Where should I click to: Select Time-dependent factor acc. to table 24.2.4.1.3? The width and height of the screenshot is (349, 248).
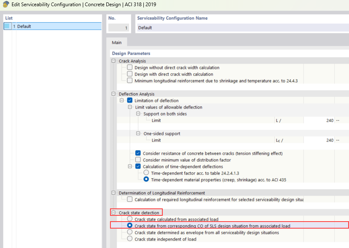[146, 173]
